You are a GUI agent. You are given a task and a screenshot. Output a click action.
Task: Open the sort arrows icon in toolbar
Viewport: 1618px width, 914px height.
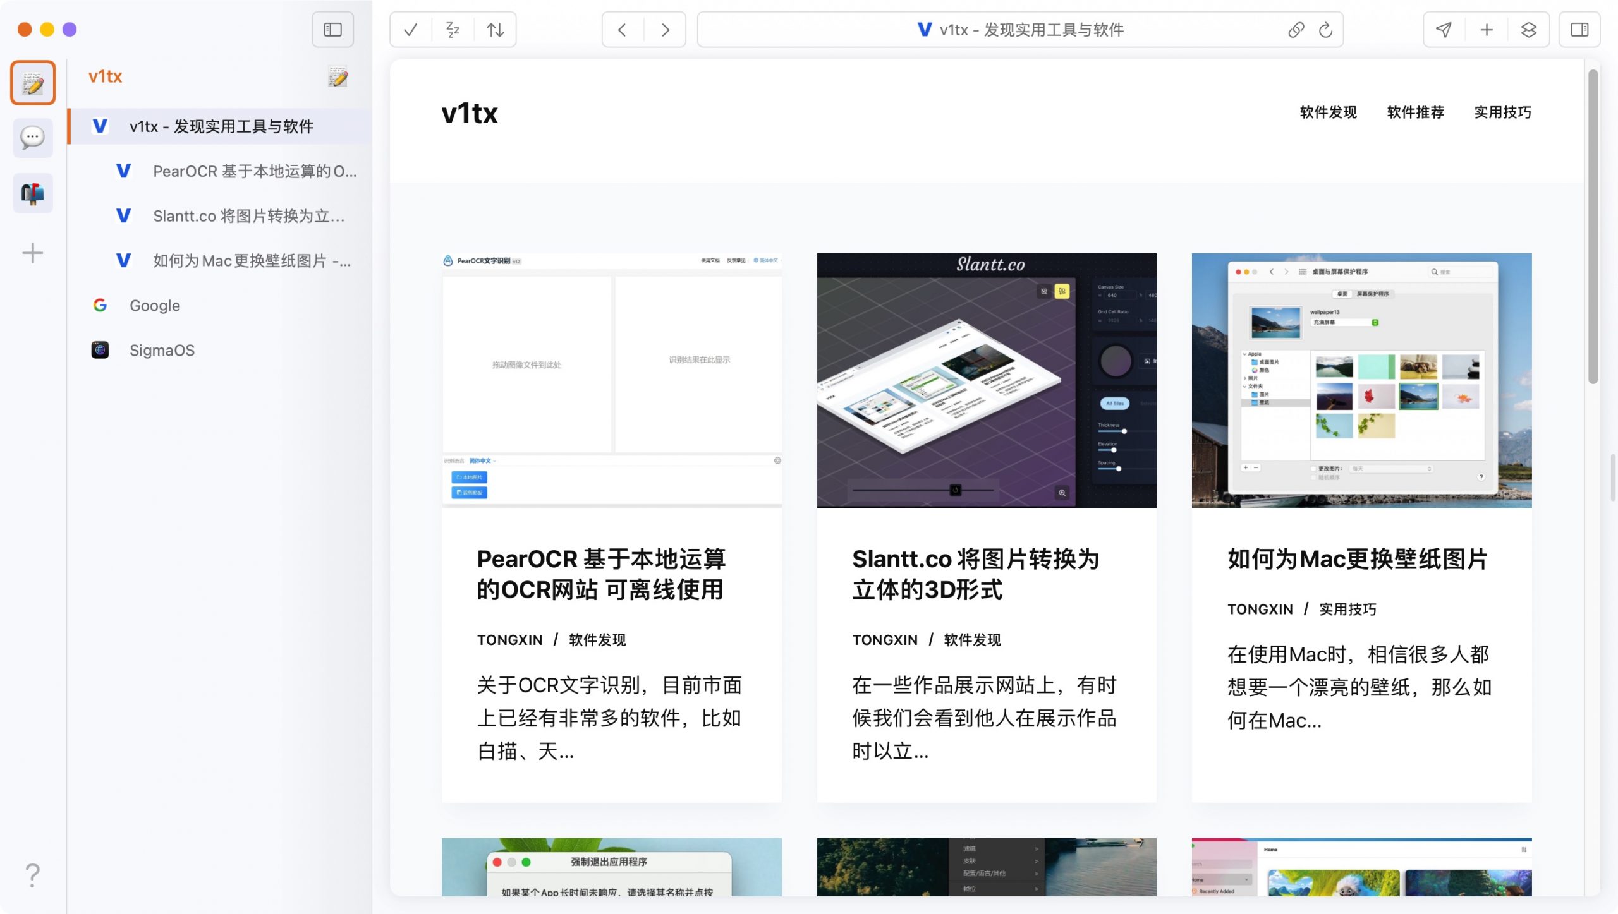tap(495, 29)
